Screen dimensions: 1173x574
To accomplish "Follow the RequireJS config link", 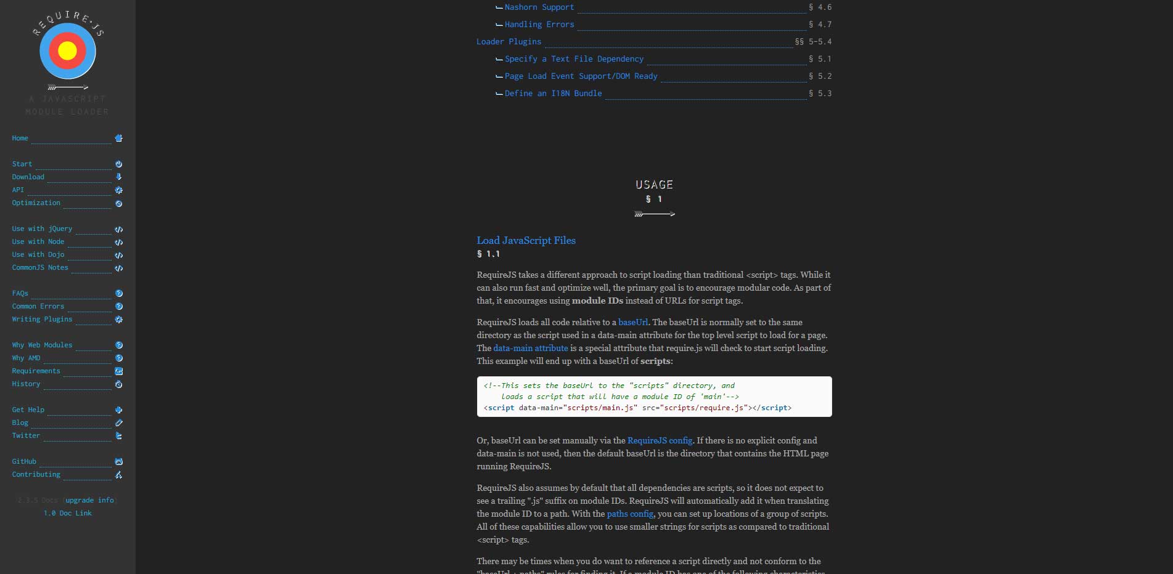I will (x=660, y=440).
